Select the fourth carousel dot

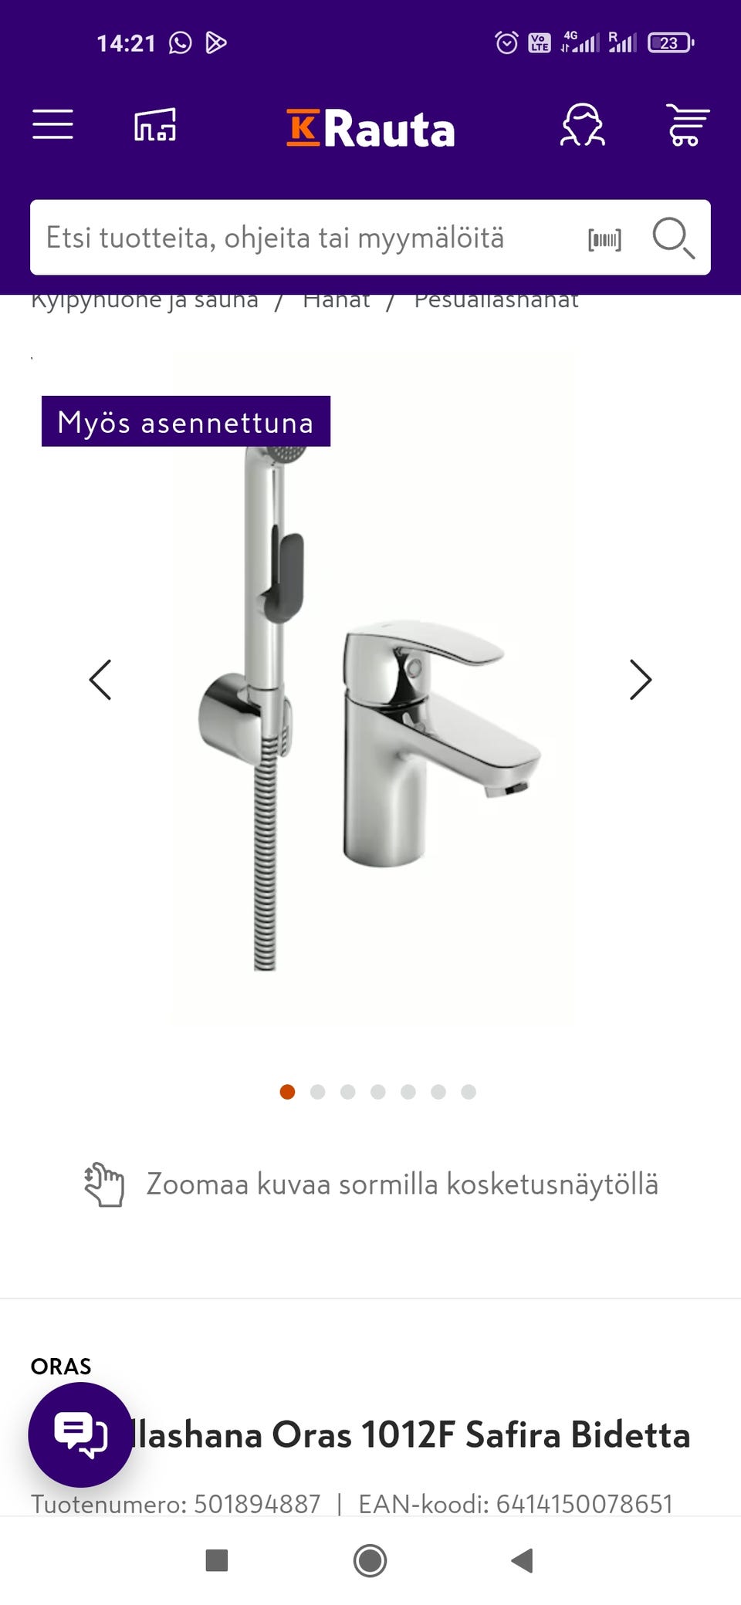coord(377,1091)
